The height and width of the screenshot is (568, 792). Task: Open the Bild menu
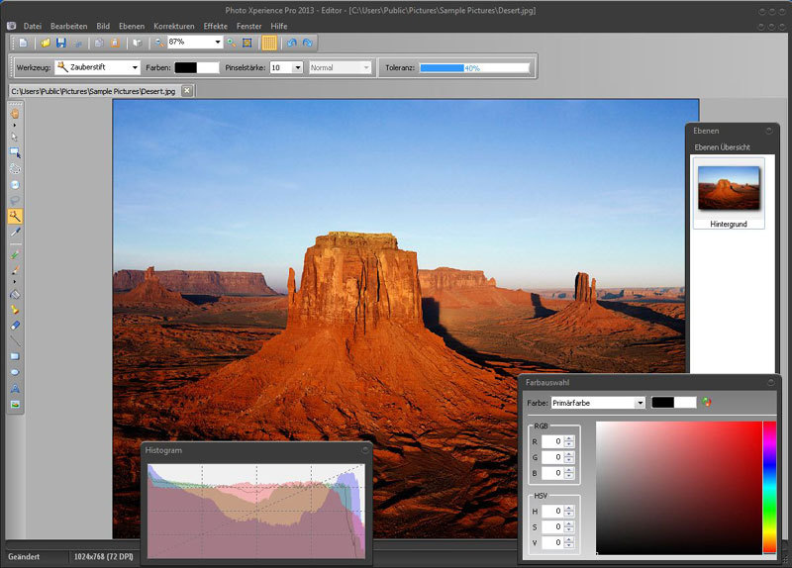103,27
